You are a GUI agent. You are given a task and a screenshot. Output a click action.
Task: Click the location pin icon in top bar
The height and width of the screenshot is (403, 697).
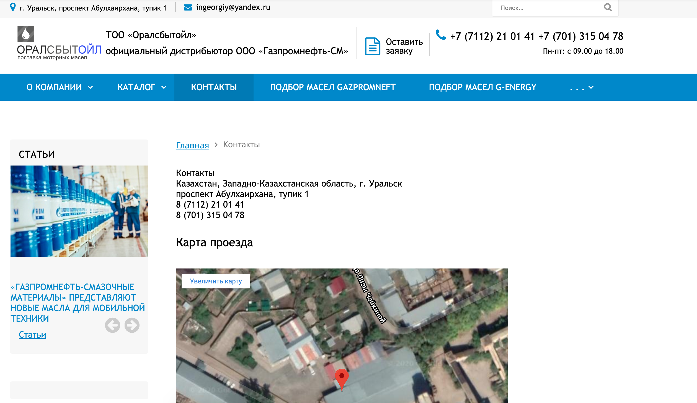pyautogui.click(x=13, y=7)
